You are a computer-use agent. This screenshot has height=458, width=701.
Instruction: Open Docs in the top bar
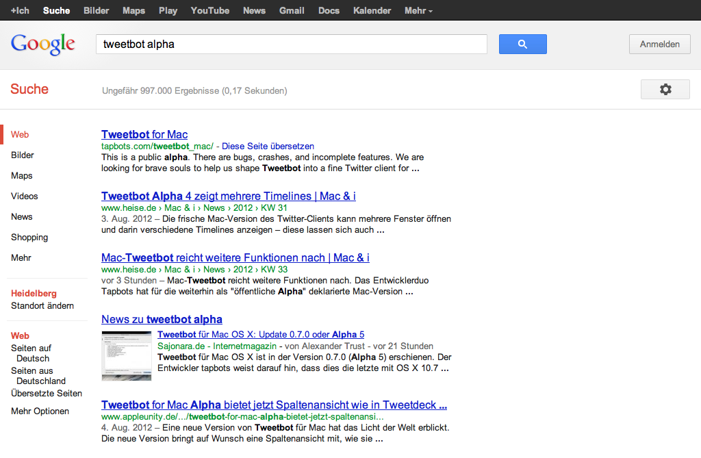(329, 10)
